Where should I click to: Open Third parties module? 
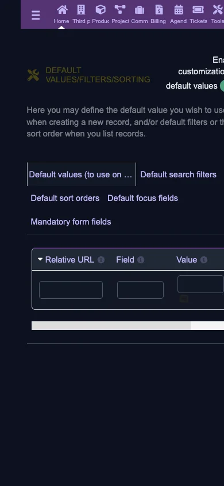click(x=81, y=14)
